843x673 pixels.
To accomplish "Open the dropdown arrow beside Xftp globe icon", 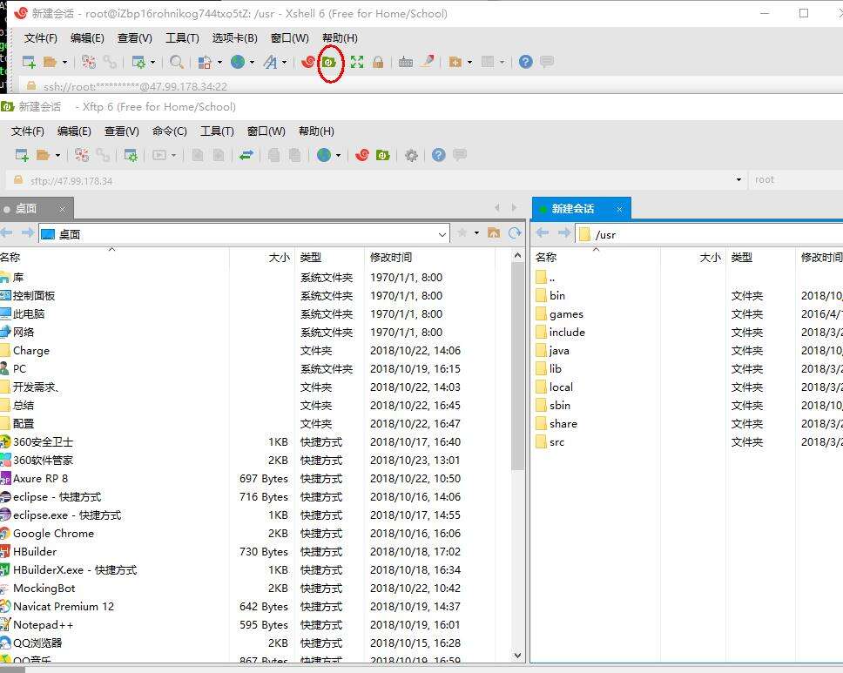I will tap(338, 156).
